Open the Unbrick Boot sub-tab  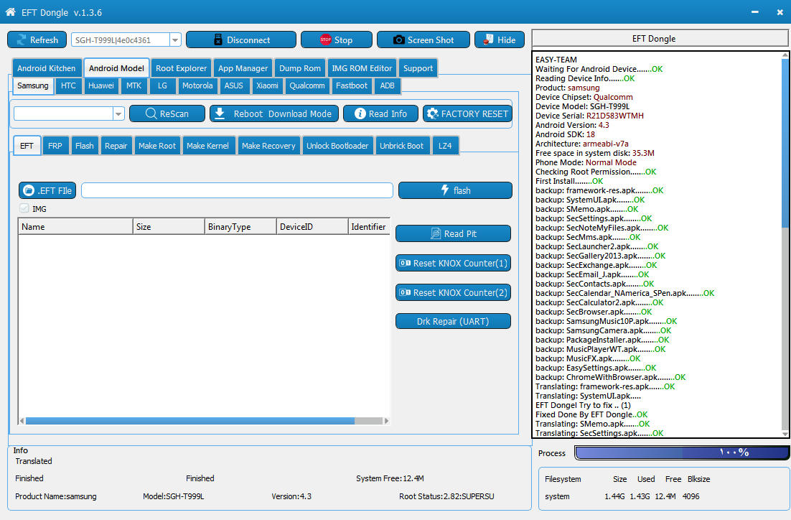click(401, 145)
